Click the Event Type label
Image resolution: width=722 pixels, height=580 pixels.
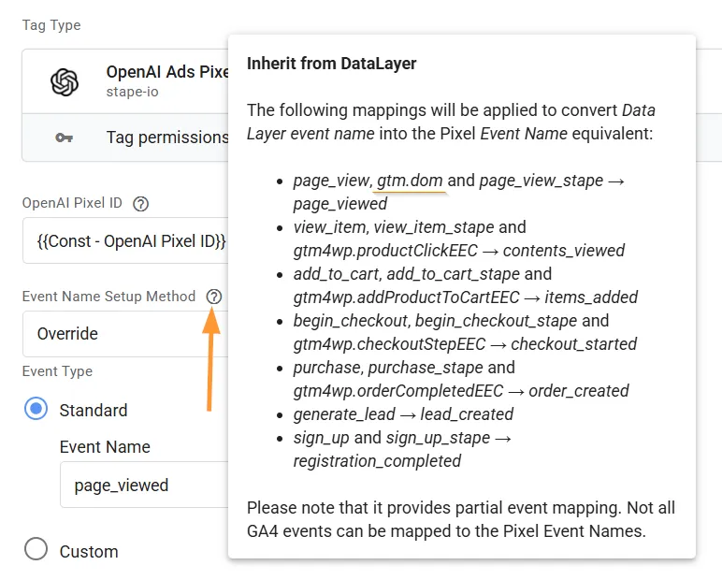58,371
